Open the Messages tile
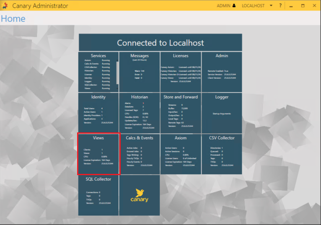This screenshot has width=321, height=225. [140, 72]
